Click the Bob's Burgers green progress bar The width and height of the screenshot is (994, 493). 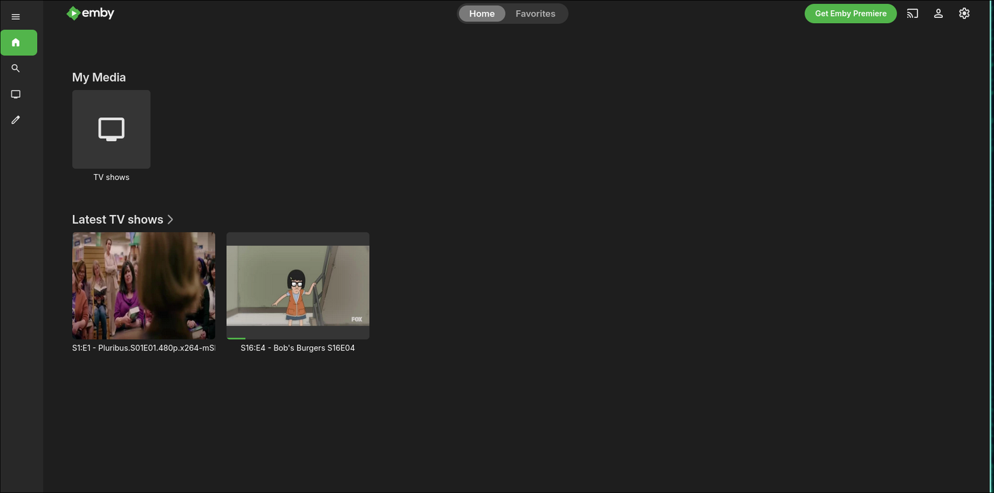pos(236,338)
